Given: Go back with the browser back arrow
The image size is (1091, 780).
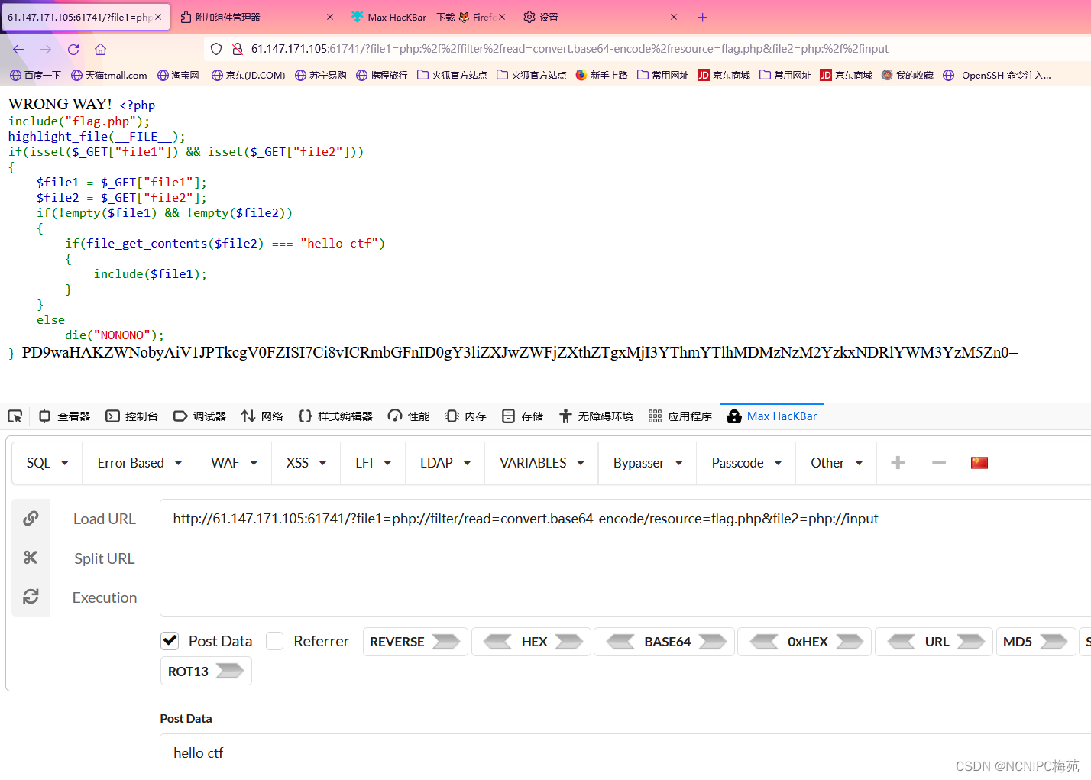Looking at the screenshot, I should pyautogui.click(x=18, y=49).
